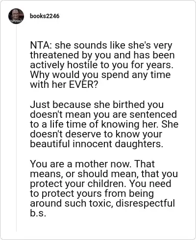196x240 pixels.
Task: Click the line "with her EVER?"
Action: coord(64,84)
